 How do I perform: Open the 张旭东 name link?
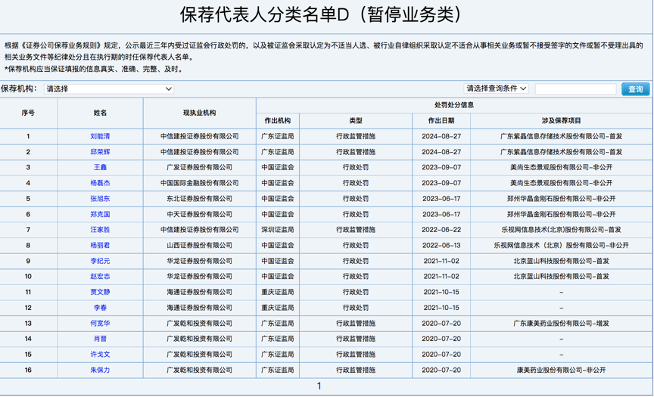coord(100,199)
